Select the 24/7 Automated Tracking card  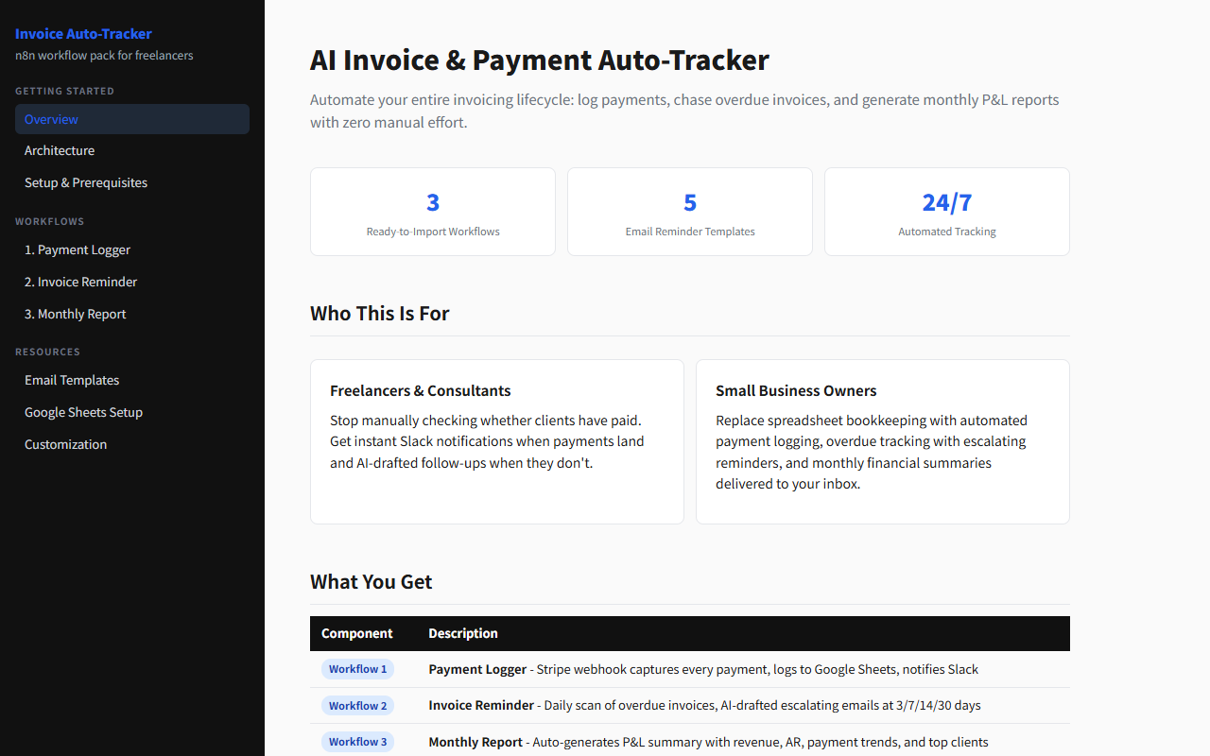tap(946, 212)
